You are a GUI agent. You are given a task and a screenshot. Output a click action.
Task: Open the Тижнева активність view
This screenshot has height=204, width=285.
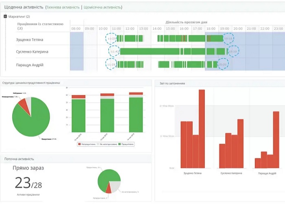[63, 7]
